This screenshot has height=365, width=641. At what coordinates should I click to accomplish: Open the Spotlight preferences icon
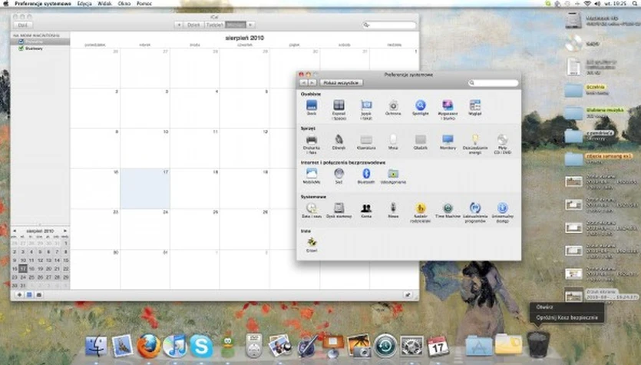click(420, 106)
